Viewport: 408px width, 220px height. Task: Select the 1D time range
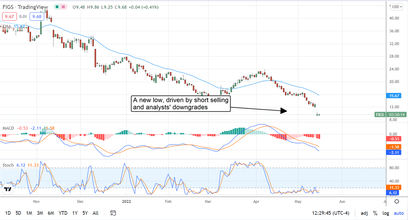[x=8, y=213]
